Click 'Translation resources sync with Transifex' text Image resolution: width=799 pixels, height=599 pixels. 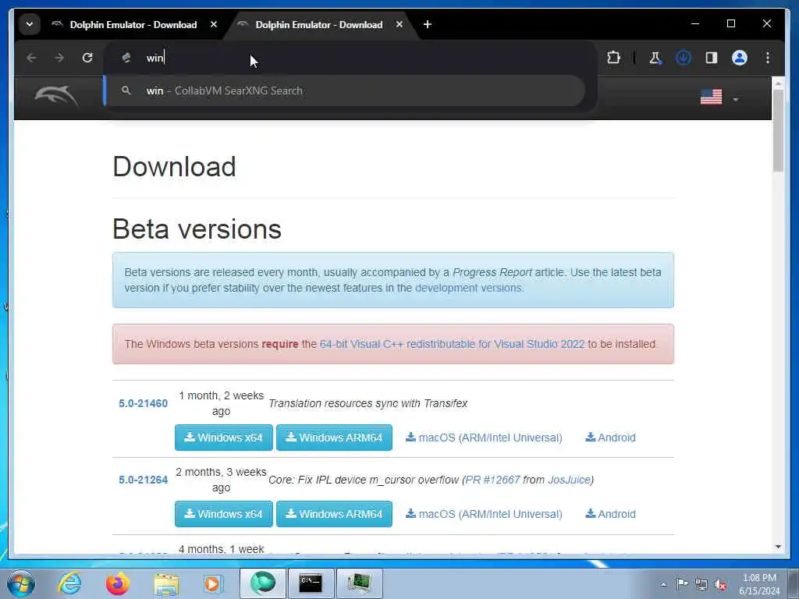point(368,403)
